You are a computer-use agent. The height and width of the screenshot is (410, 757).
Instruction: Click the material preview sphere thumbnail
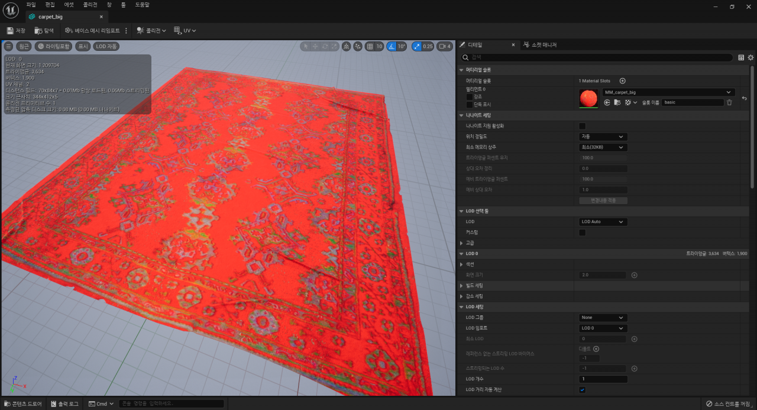(x=588, y=98)
